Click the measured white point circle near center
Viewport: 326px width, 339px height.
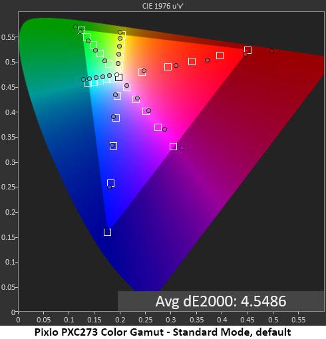pos(116,74)
